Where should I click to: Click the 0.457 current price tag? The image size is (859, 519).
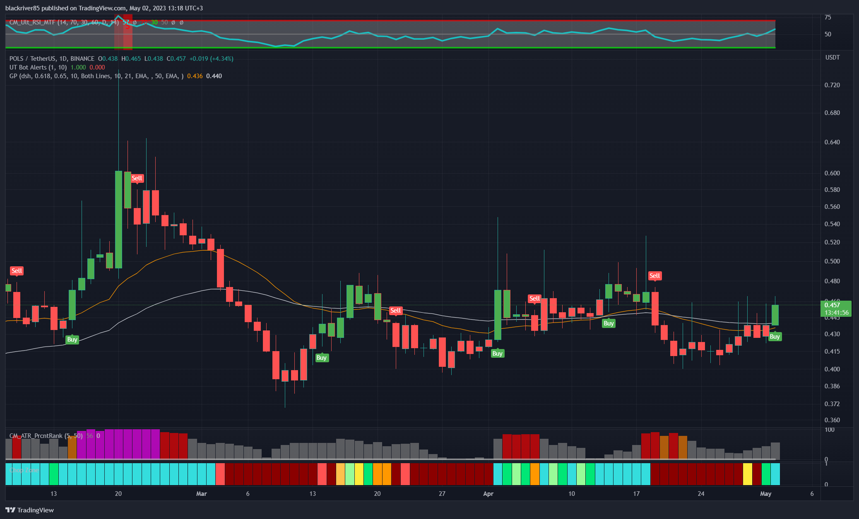pos(832,305)
